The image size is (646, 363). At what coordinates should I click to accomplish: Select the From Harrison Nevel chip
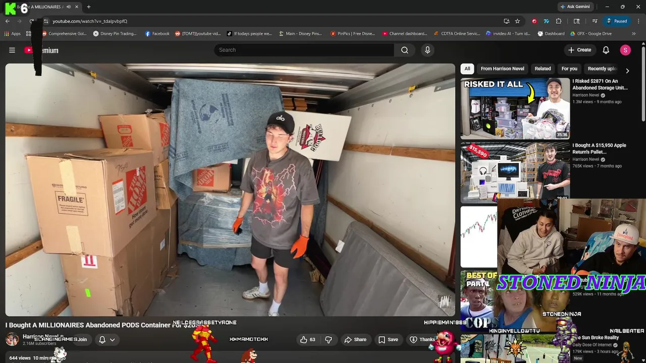(502, 69)
